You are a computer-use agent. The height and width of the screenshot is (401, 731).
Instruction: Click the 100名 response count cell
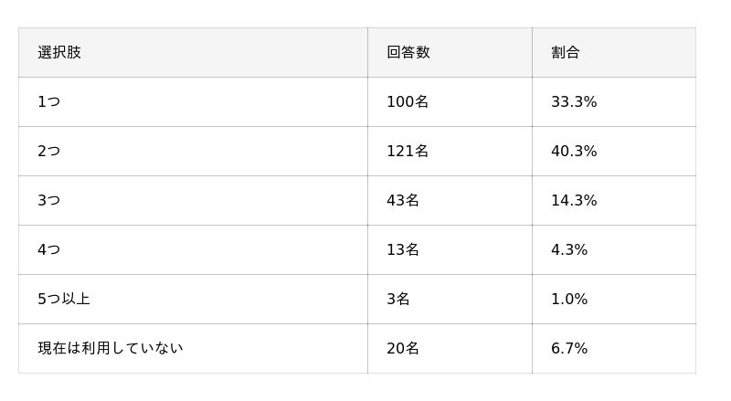point(408,101)
